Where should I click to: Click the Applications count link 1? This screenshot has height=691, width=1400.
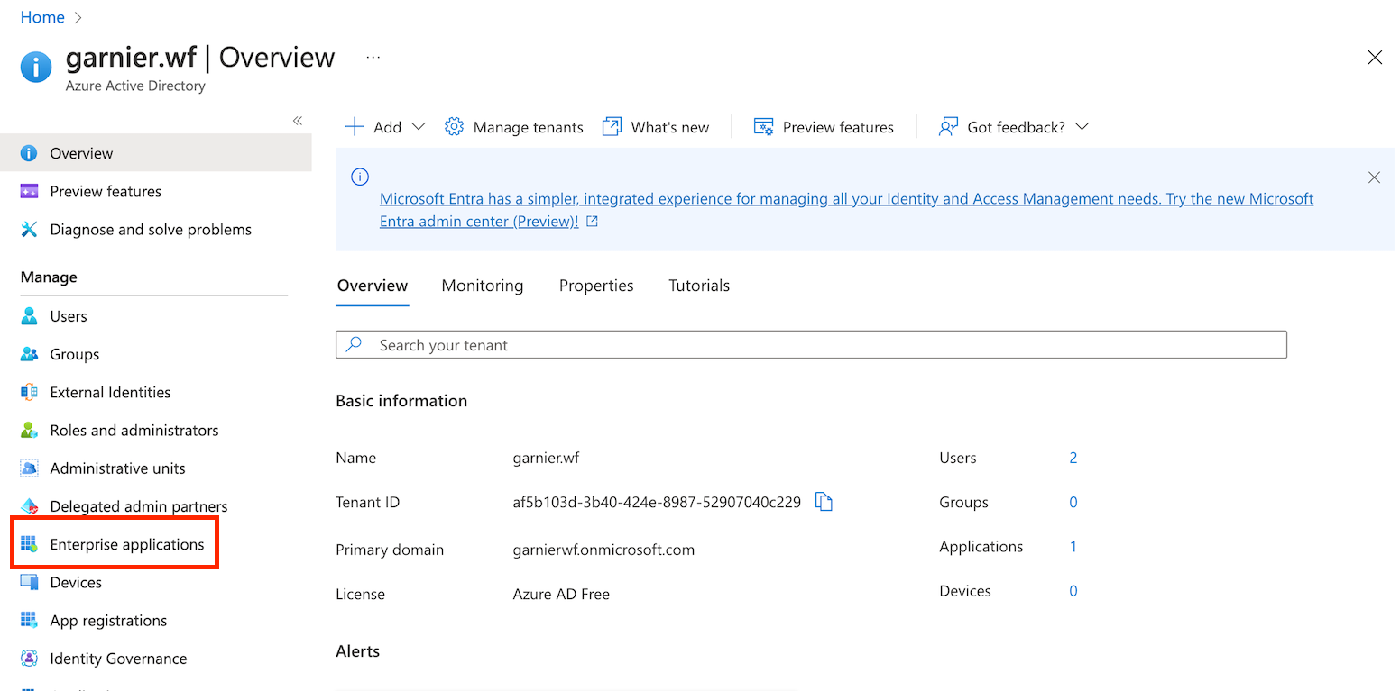point(1073,546)
